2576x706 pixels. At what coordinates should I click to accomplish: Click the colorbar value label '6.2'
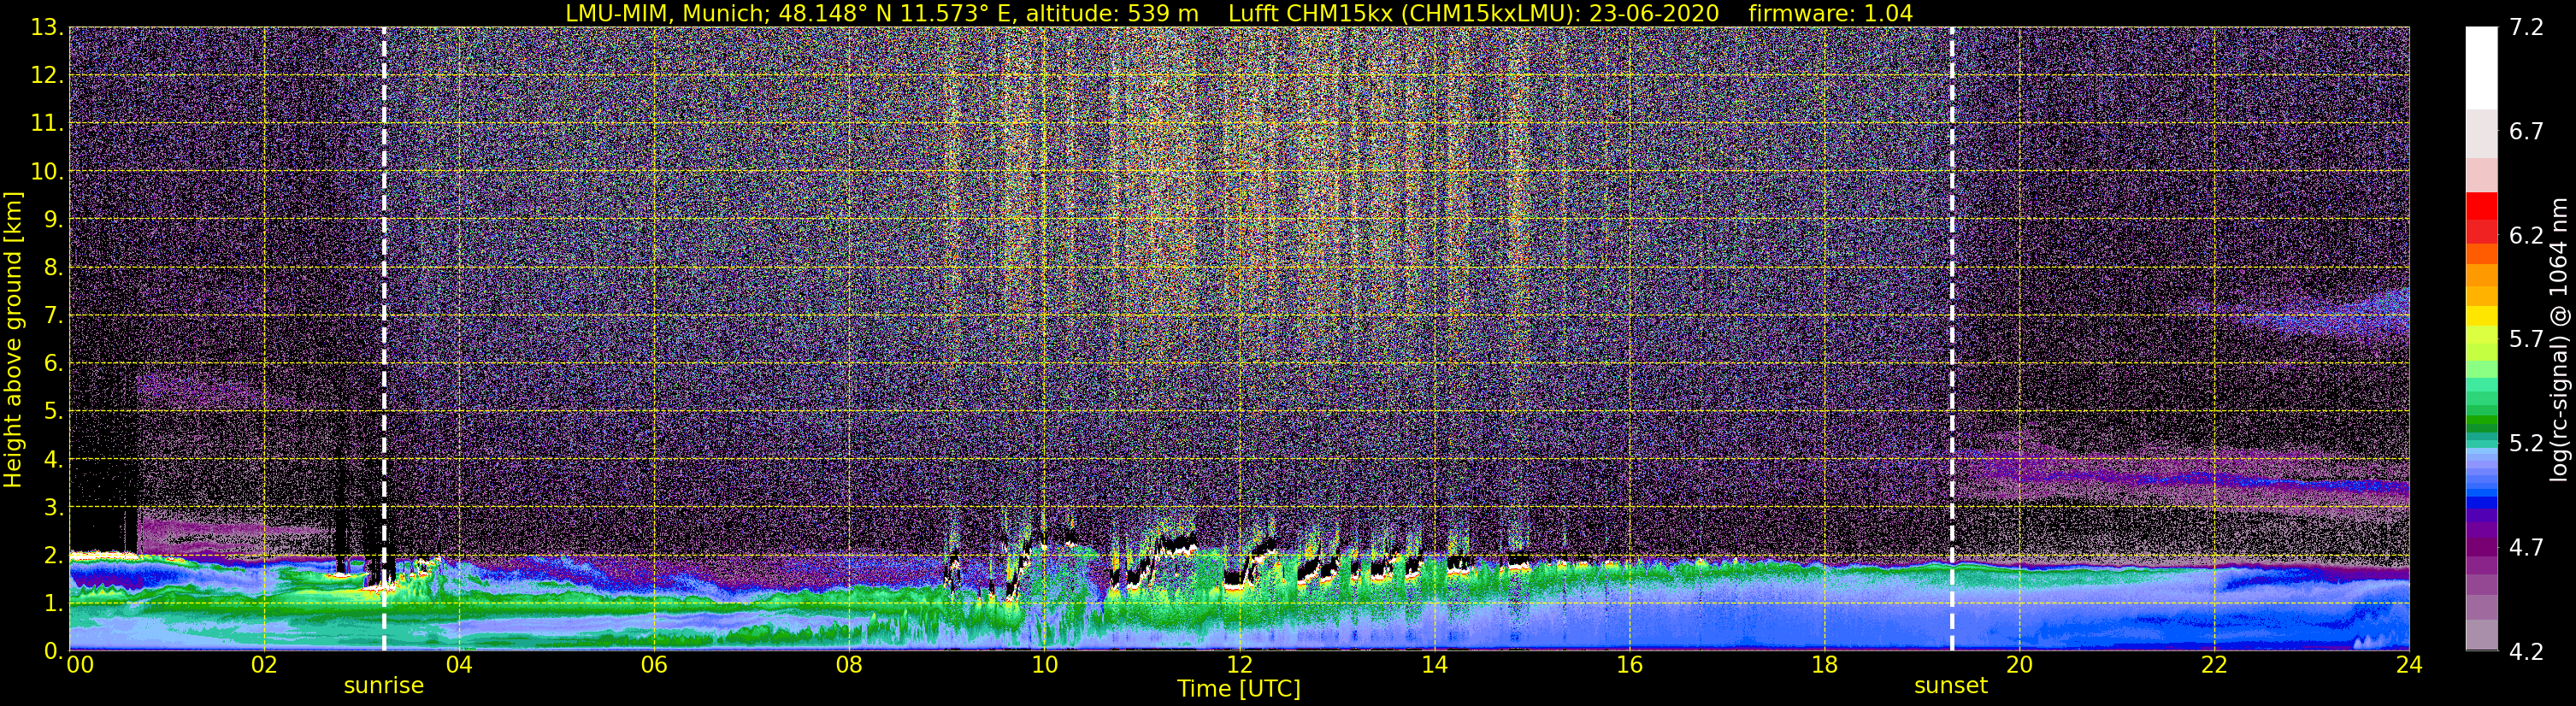[2526, 236]
